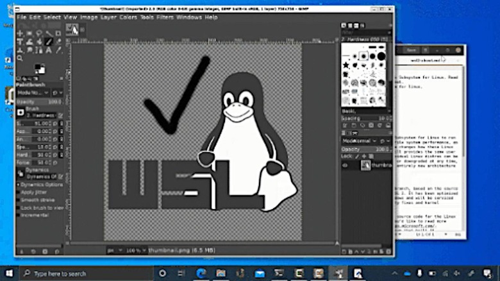Click the Cortana circle button
Viewport: 500px width, 281px height.
(x=162, y=273)
